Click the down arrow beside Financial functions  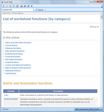3,56
